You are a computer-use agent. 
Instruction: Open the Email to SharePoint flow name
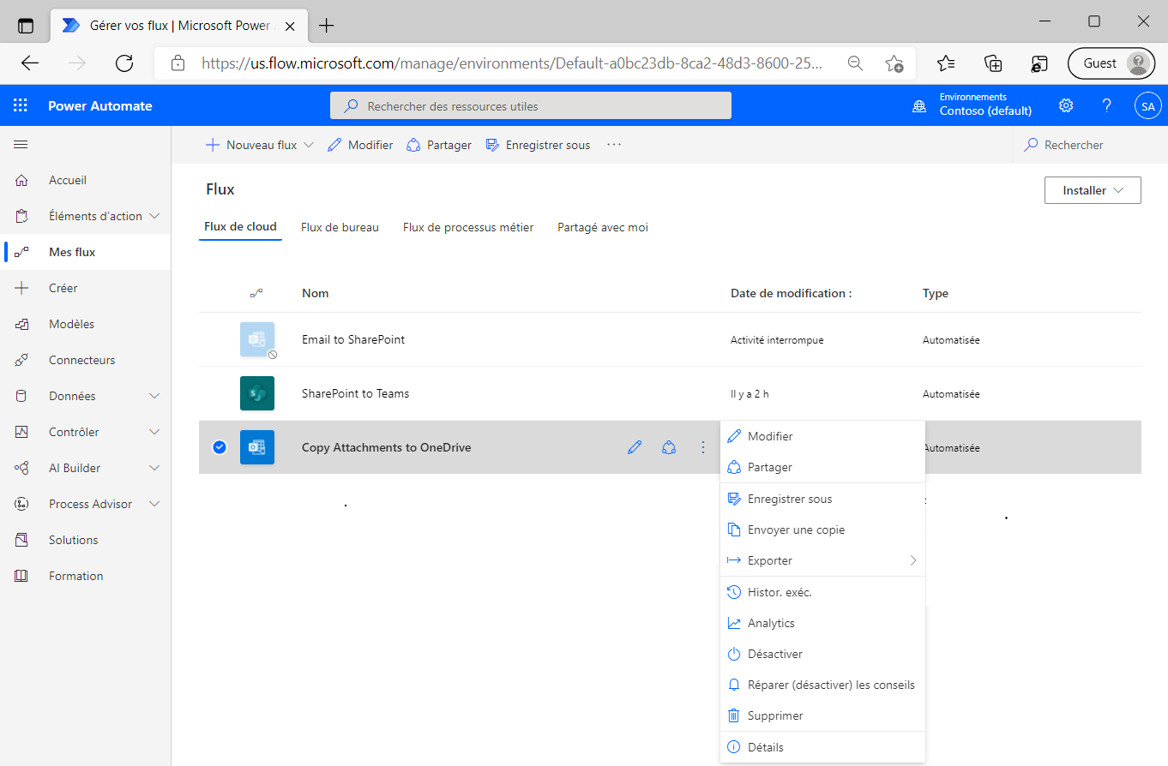click(x=353, y=339)
